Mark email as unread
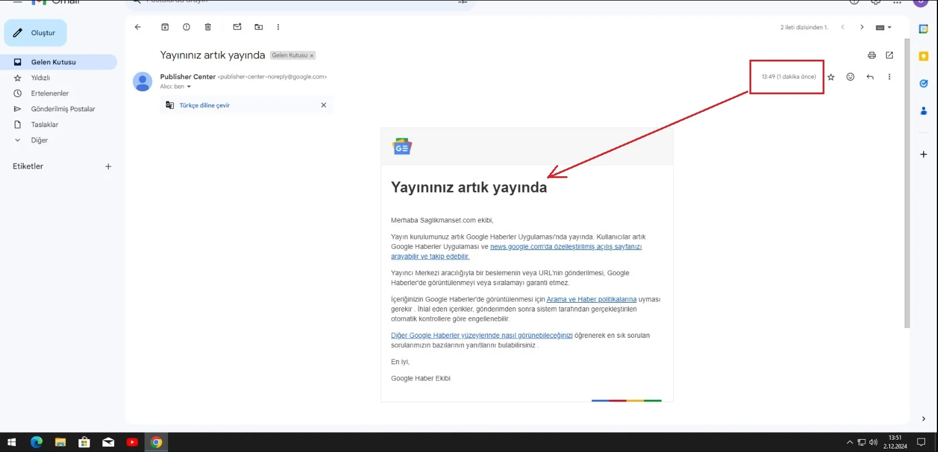The height and width of the screenshot is (452, 938). click(237, 27)
